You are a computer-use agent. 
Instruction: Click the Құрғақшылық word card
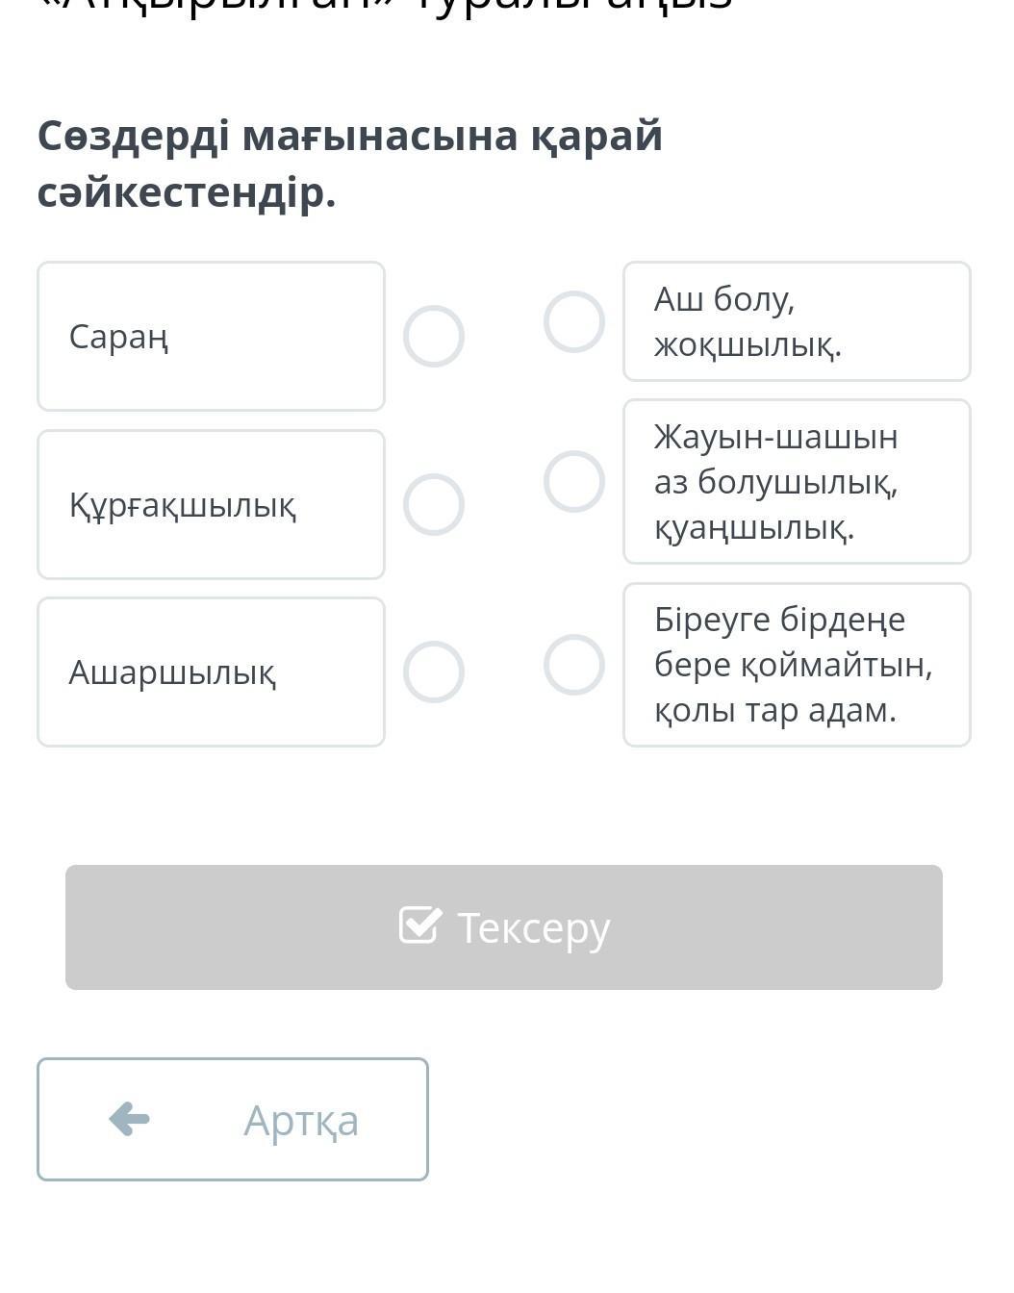click(x=211, y=504)
